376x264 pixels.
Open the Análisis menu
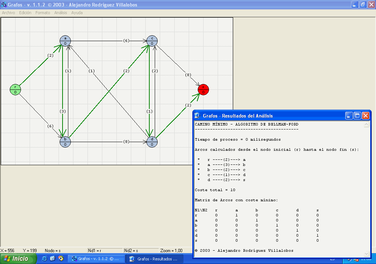tap(61, 13)
